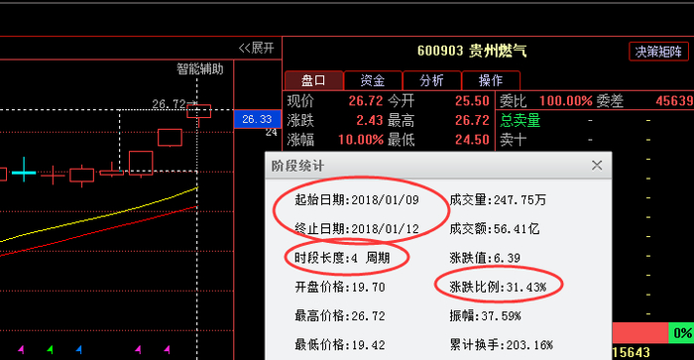Click 累计换手:203.16% value
This screenshot has width=694, height=360.
click(x=501, y=345)
